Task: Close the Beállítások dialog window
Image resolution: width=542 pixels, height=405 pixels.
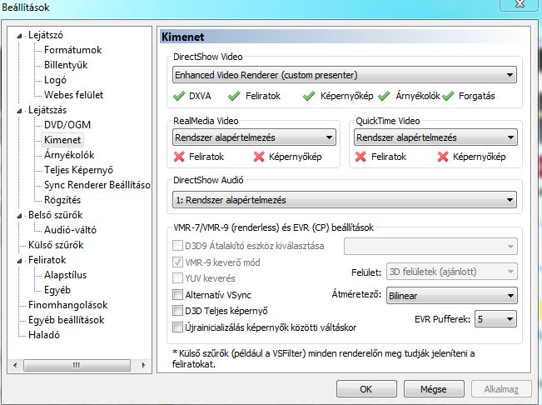Action: click(520, 4)
